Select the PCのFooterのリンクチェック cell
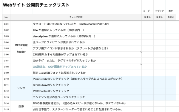 [87, 91]
